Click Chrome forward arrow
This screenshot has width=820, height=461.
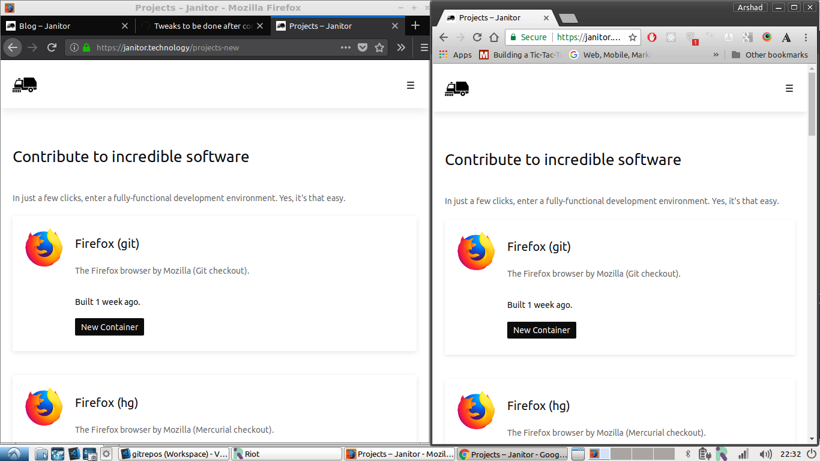pos(460,37)
